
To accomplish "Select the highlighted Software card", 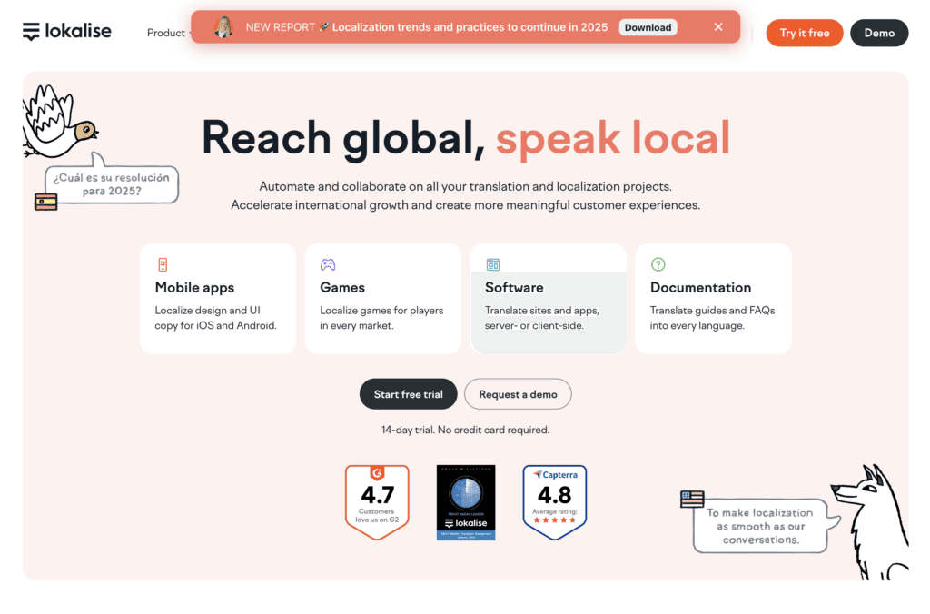I will point(548,298).
